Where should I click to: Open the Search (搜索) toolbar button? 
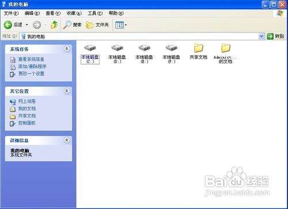[72, 25]
